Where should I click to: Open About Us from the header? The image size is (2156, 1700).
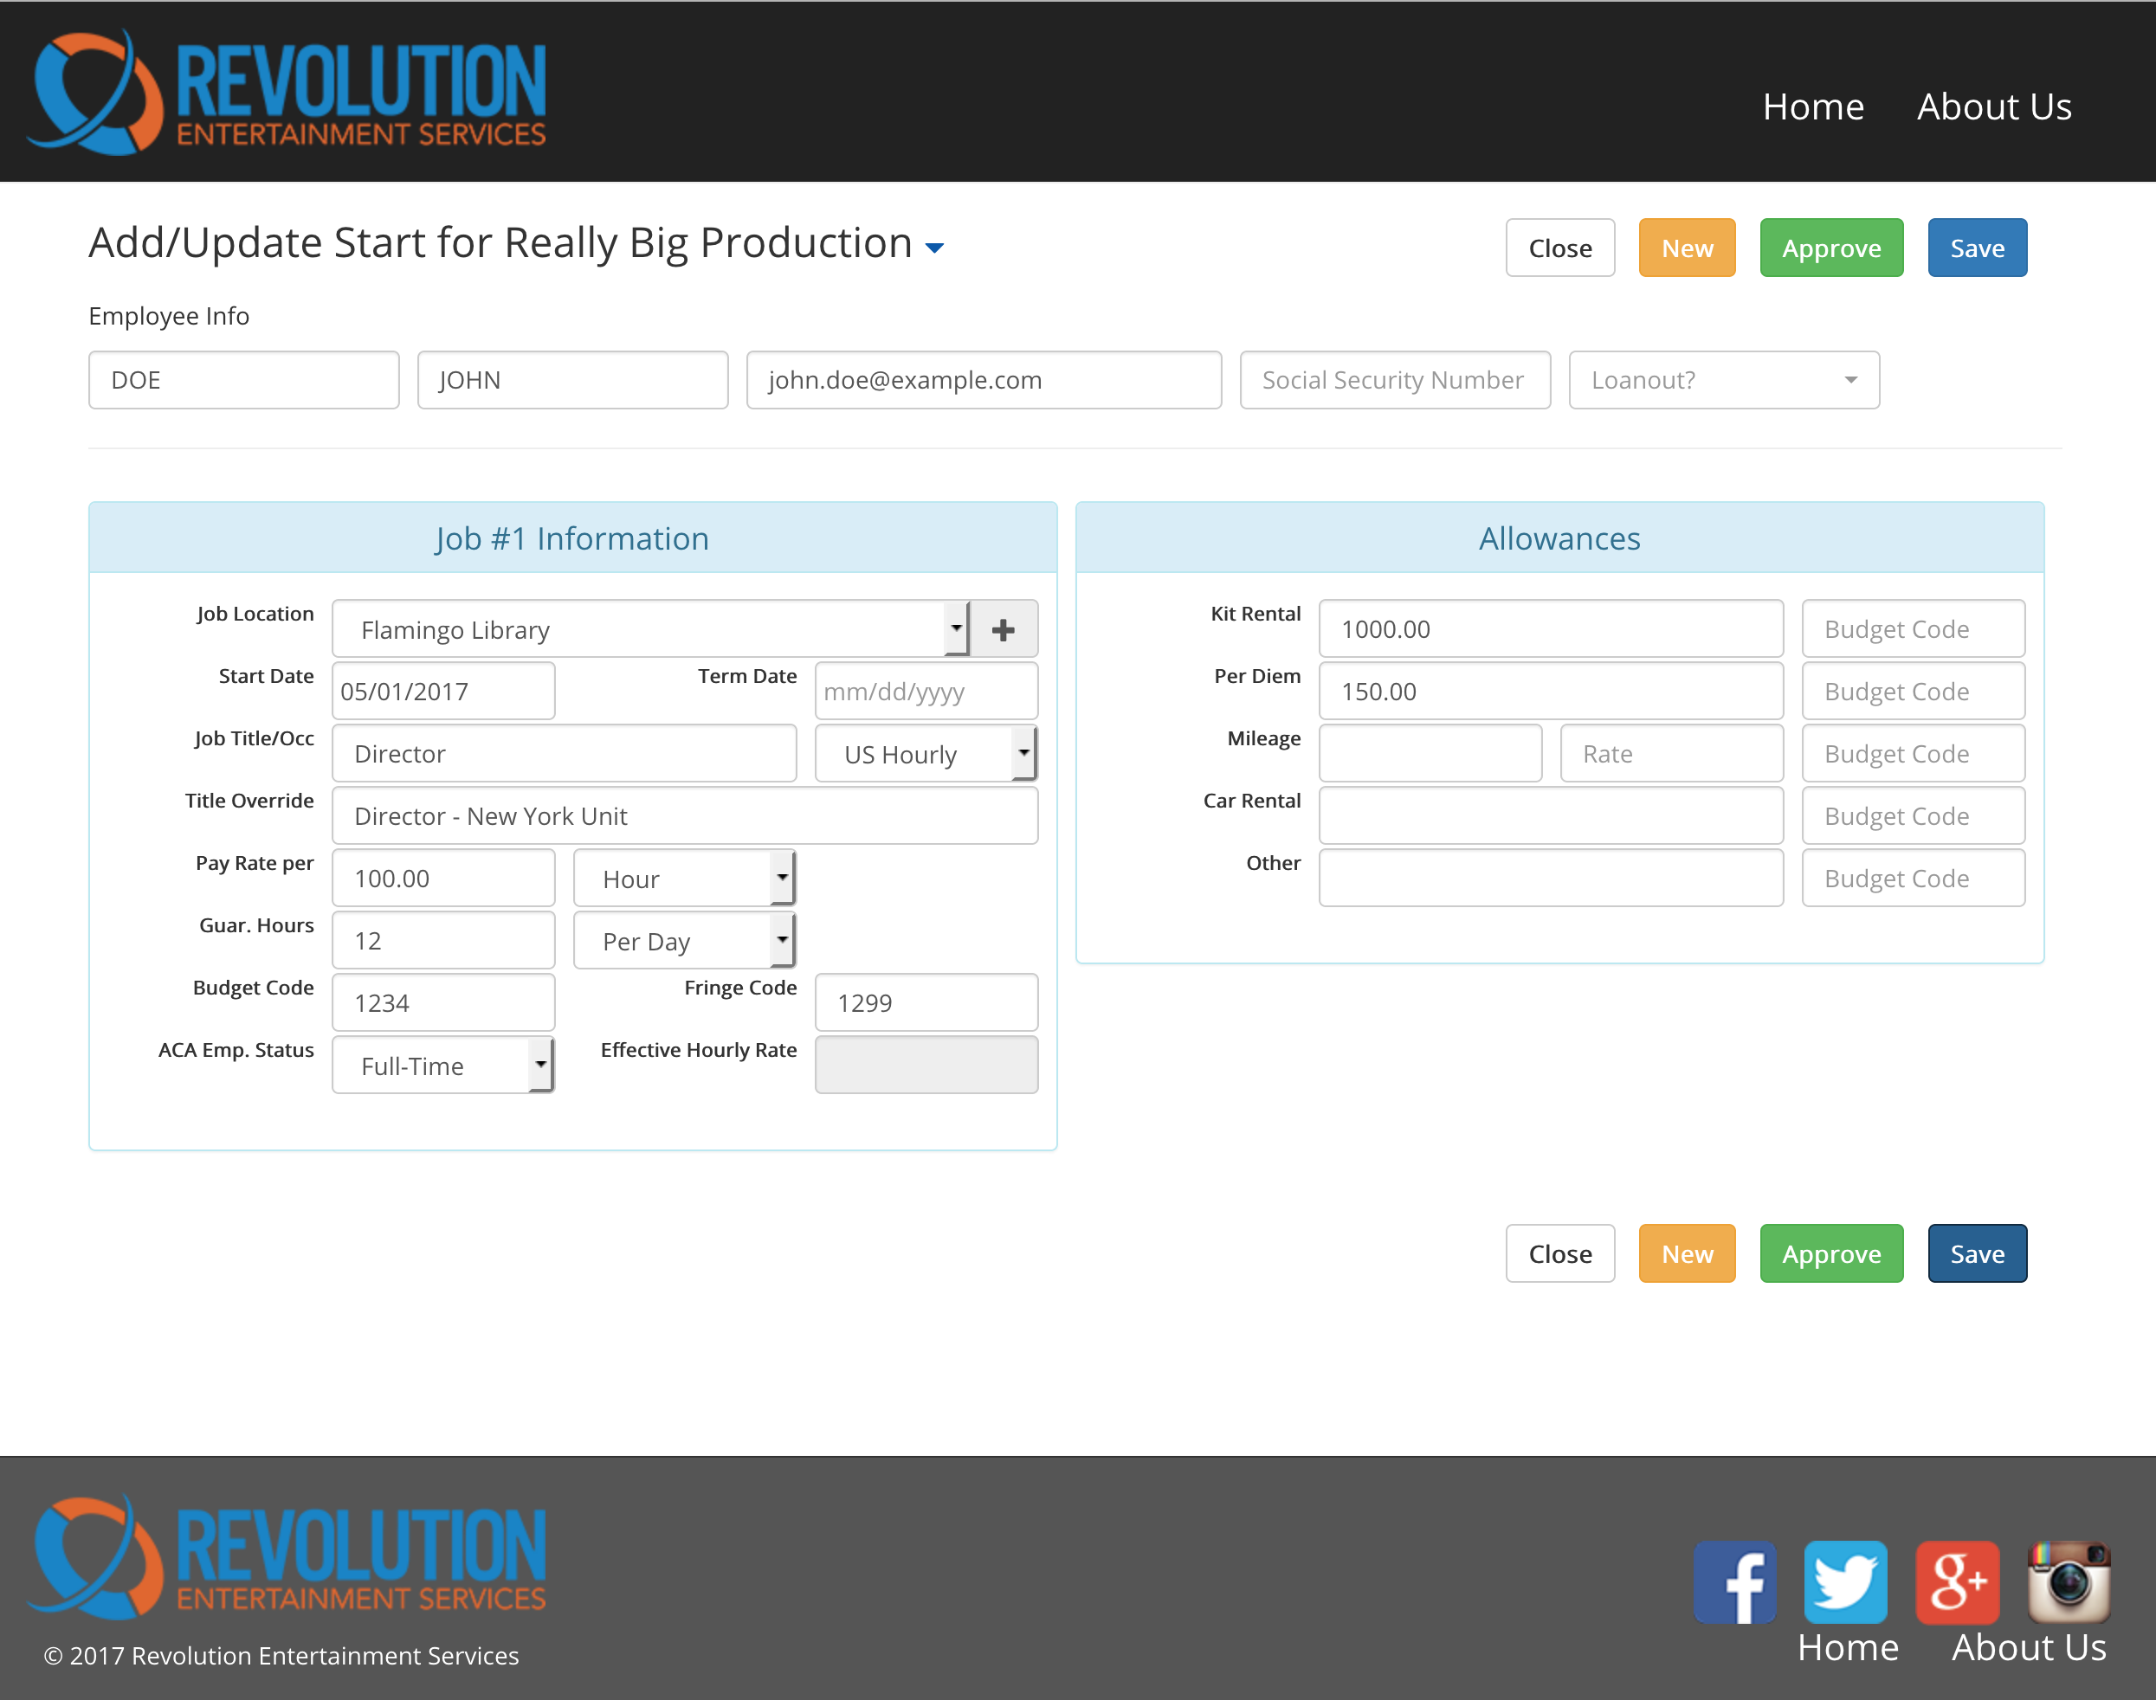[1994, 106]
